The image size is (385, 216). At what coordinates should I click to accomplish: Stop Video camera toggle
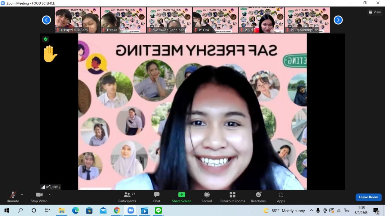[39, 197]
